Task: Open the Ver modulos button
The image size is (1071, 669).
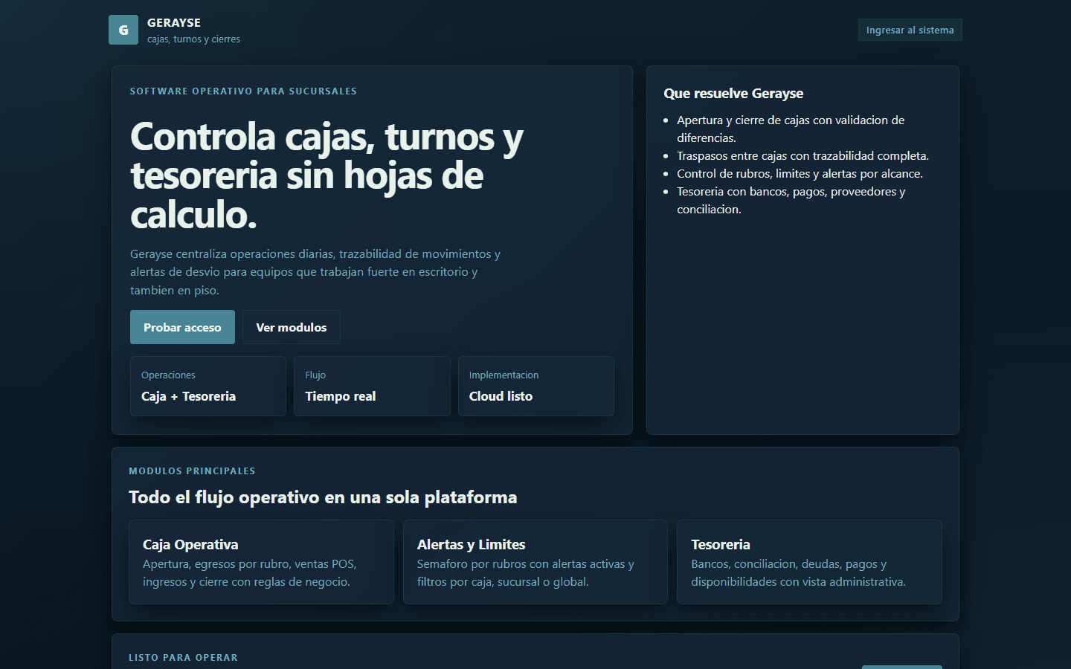Action: click(292, 327)
